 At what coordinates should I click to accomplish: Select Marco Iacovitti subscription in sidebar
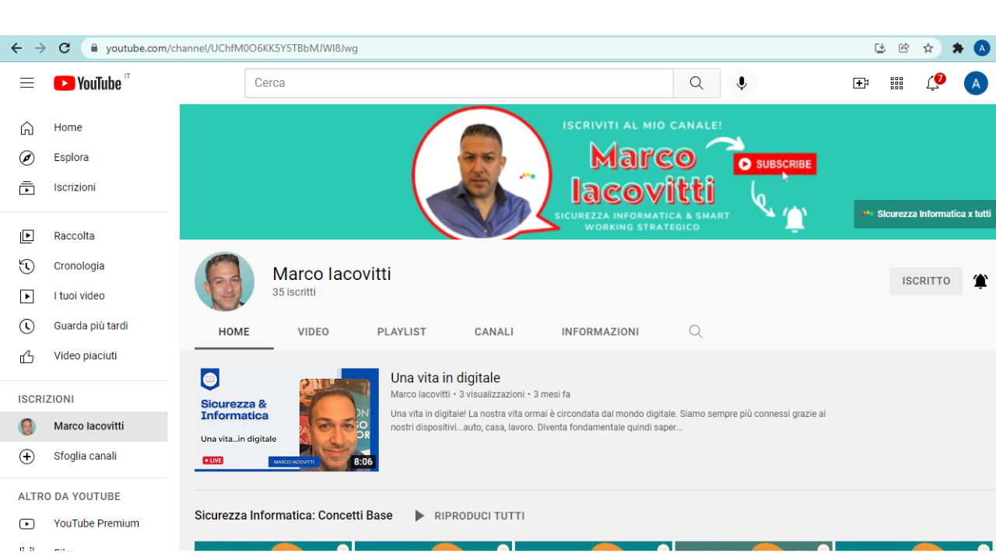tap(84, 426)
